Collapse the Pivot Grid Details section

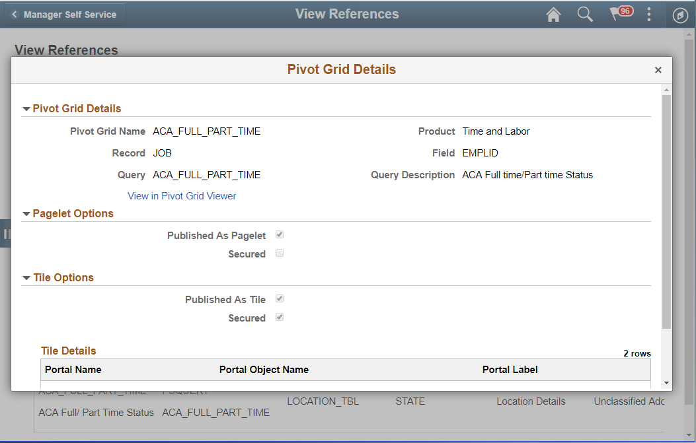click(x=26, y=108)
